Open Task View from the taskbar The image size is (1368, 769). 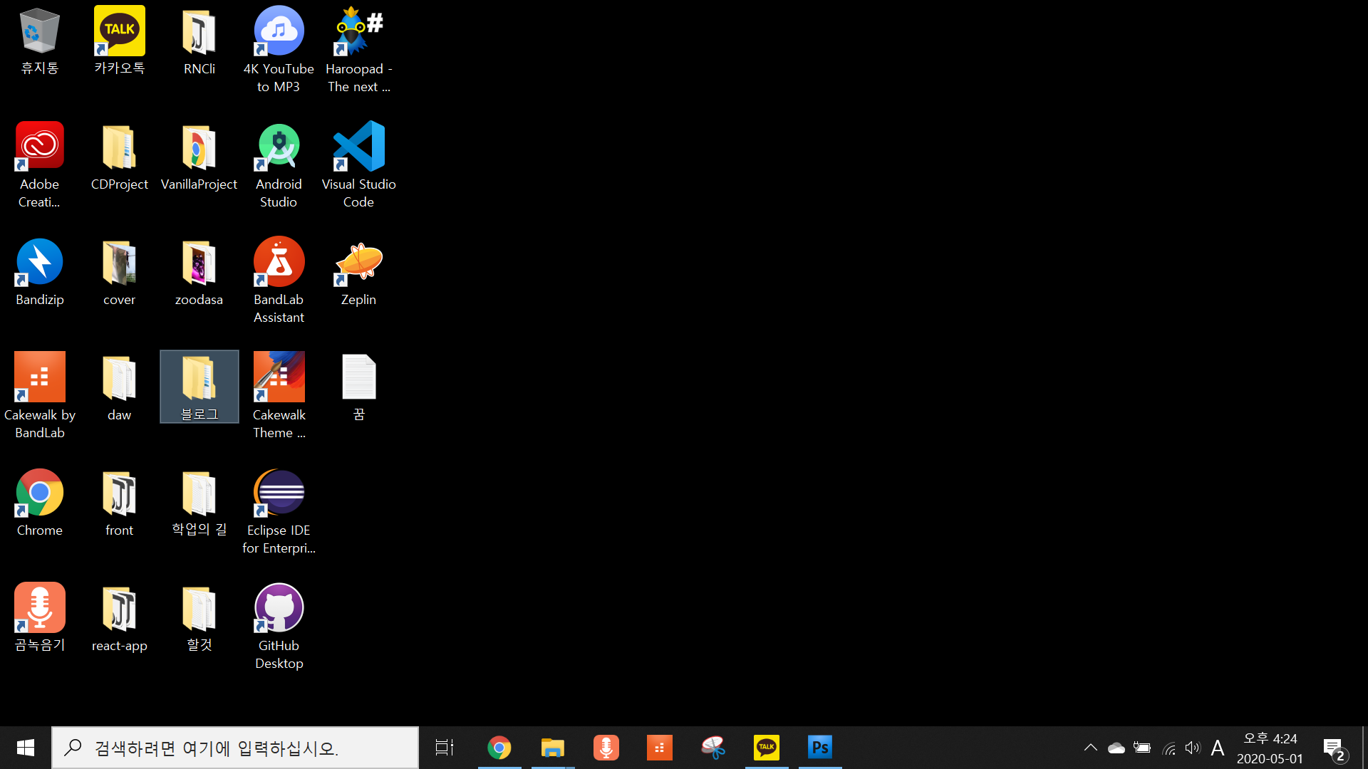tap(445, 748)
